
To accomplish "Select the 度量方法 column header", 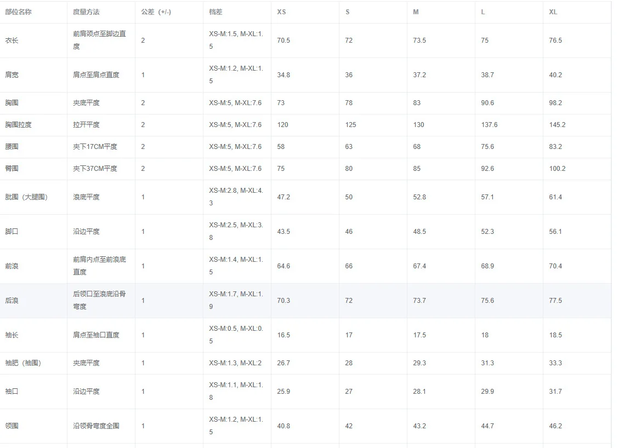I will click(x=86, y=12).
